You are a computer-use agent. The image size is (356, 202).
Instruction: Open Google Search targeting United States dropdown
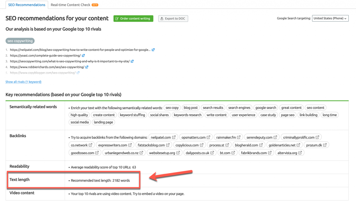click(x=330, y=18)
